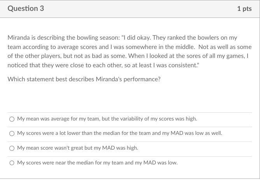Click the 'Question 3' heading

point(26,9)
